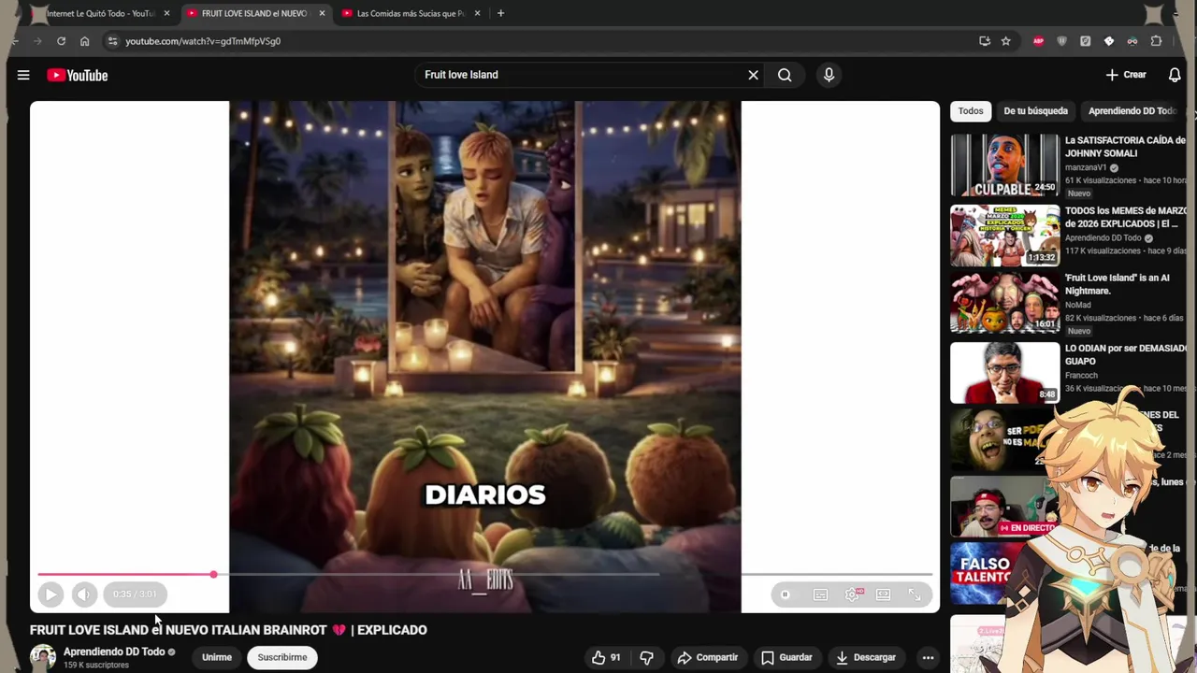Image resolution: width=1197 pixels, height=673 pixels.
Task: Like the video with thumbs up
Action: click(606, 657)
